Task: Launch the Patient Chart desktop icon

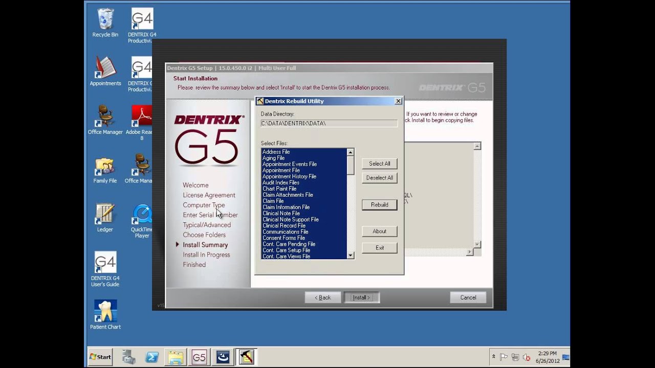Action: pos(105,314)
